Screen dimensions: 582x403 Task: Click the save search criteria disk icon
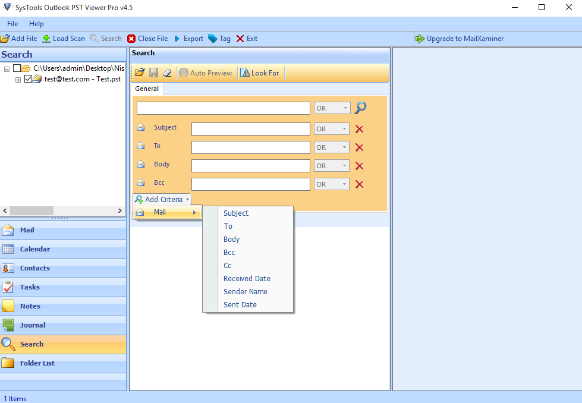tap(153, 73)
